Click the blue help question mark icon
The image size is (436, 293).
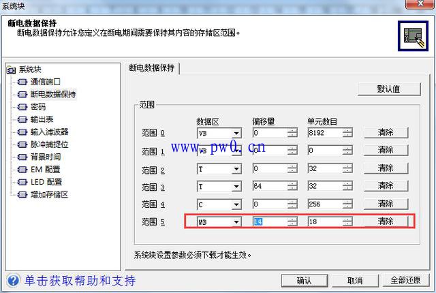[x=14, y=280]
